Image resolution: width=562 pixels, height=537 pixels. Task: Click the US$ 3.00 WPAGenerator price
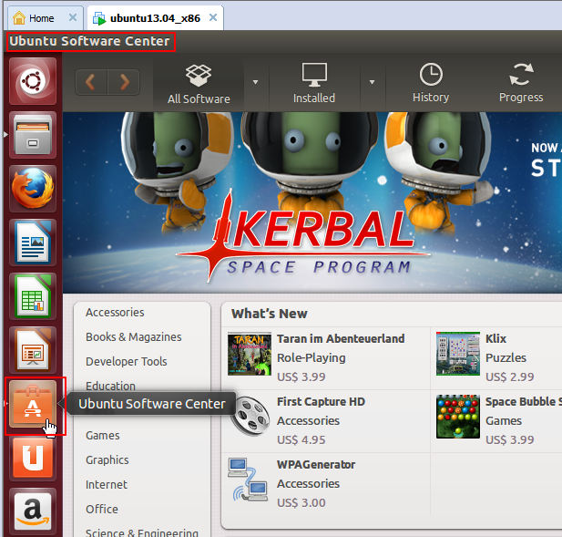point(301,502)
